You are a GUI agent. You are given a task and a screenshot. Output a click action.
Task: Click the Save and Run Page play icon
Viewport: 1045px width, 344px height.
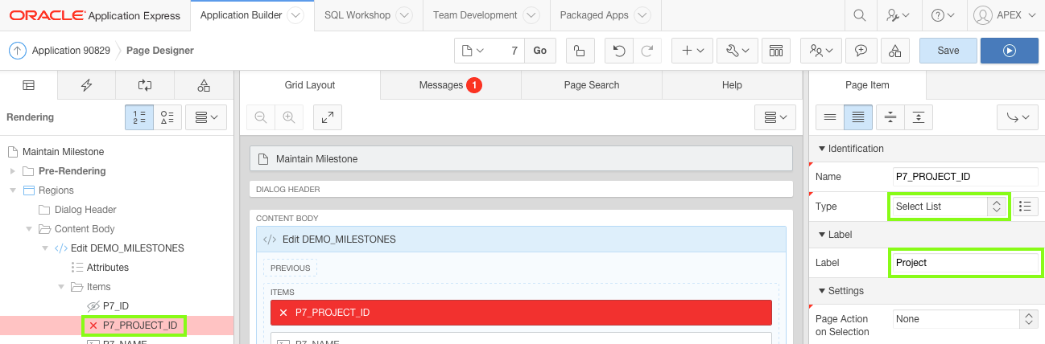[1009, 51]
